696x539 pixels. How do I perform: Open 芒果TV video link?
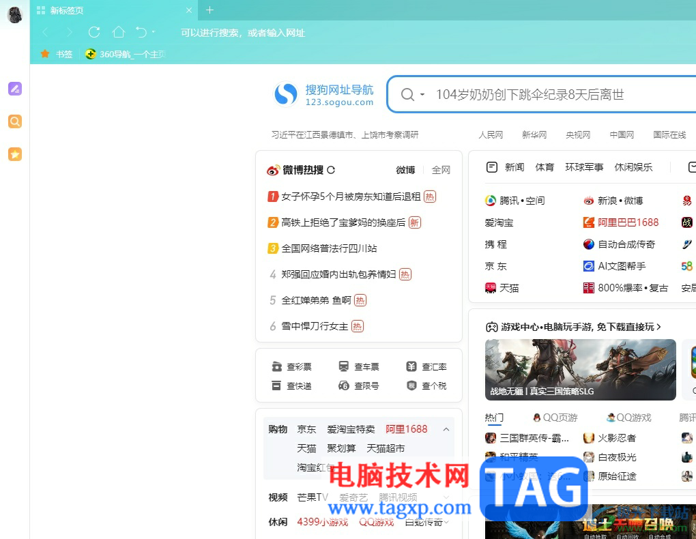(x=313, y=497)
